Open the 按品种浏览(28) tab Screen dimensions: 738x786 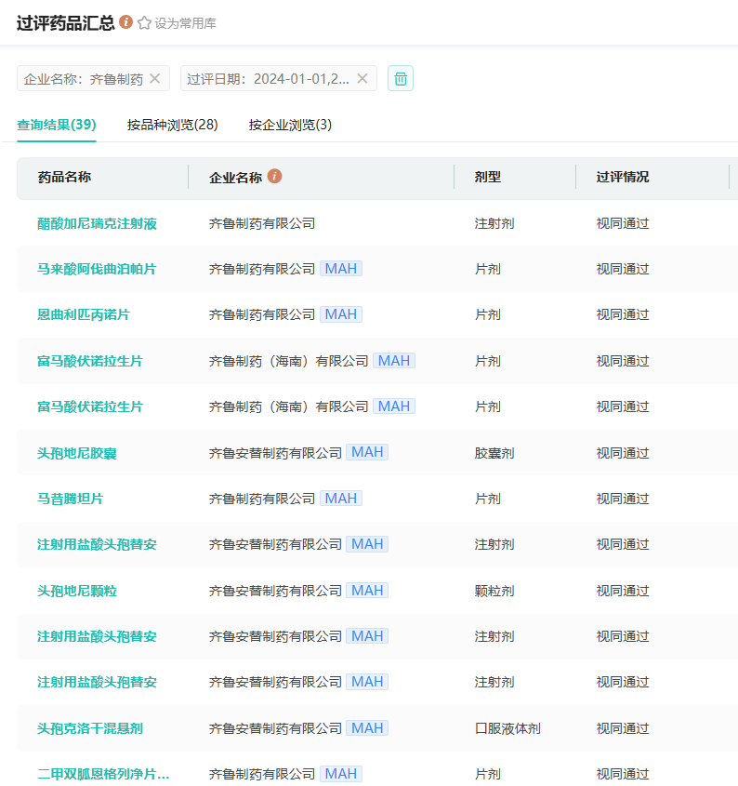coord(173,125)
